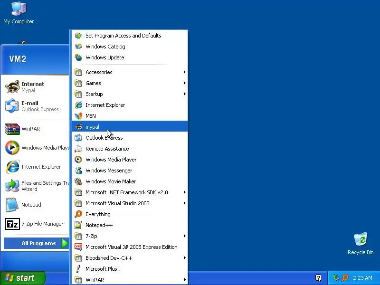This screenshot has height=285, width=380.
Task: Expand Microsoft Visual Studio 2005 submenu
Action: tap(130, 203)
